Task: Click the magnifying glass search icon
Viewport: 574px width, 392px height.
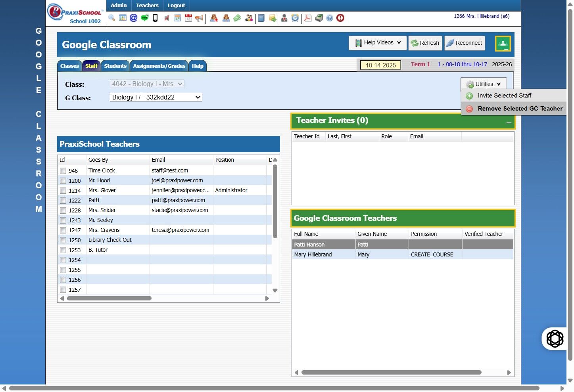Action: click(x=112, y=18)
